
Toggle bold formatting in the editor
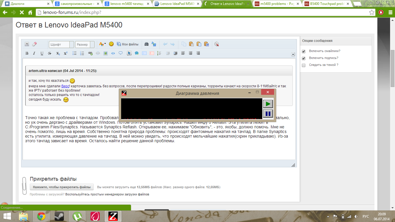click(x=27, y=53)
